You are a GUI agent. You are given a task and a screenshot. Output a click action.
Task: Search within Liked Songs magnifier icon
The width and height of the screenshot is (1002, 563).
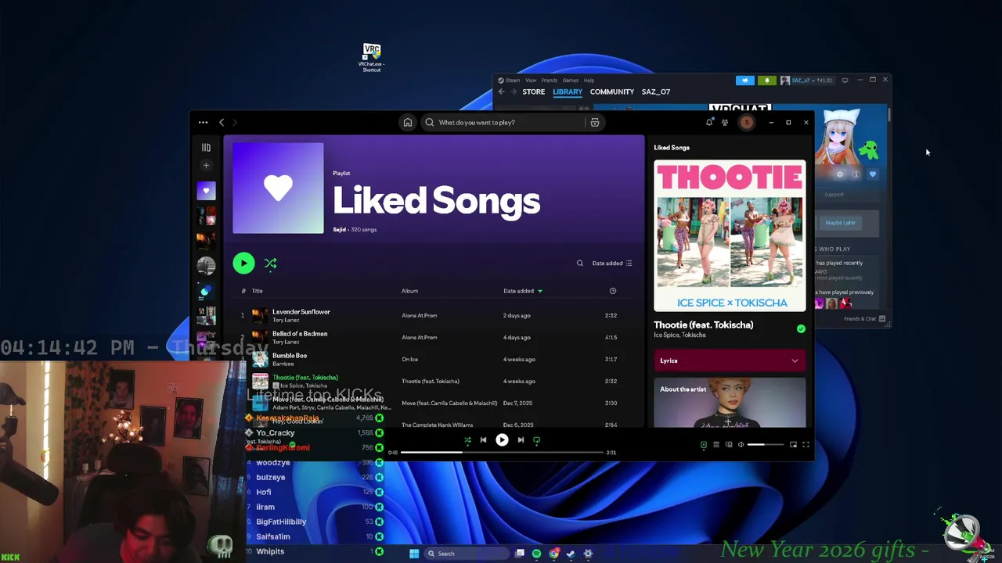(580, 264)
